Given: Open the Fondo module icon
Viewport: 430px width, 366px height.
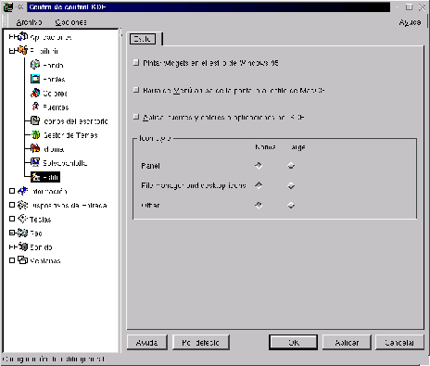Looking at the screenshot, I should (35, 65).
